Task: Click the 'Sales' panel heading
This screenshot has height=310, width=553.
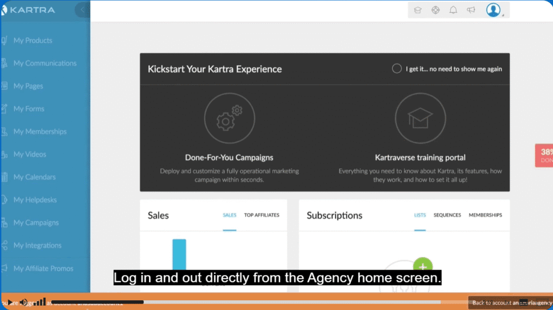Action: [x=158, y=215]
